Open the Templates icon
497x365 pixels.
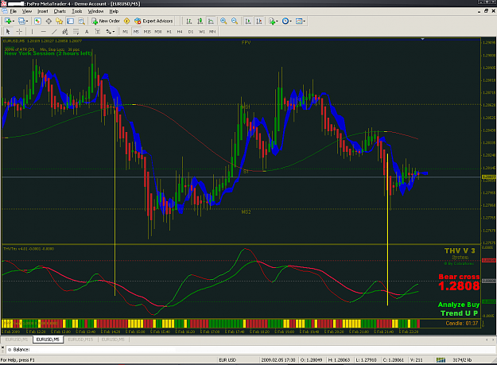(x=299, y=21)
